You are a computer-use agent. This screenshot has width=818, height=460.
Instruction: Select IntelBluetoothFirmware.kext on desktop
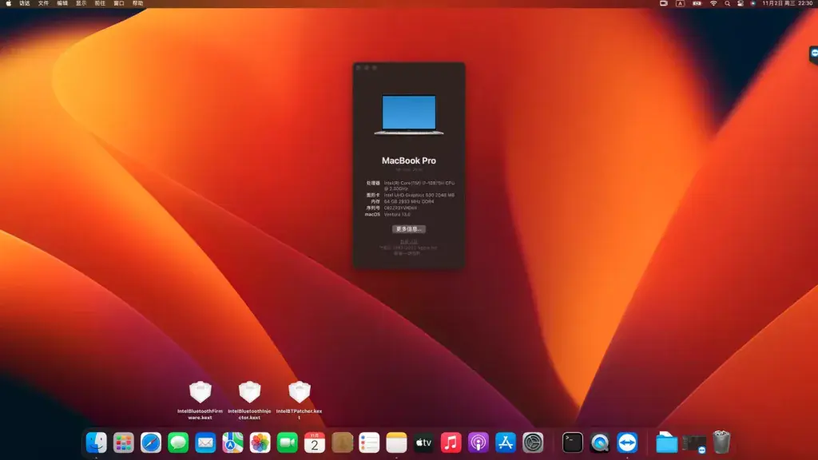[x=200, y=400]
